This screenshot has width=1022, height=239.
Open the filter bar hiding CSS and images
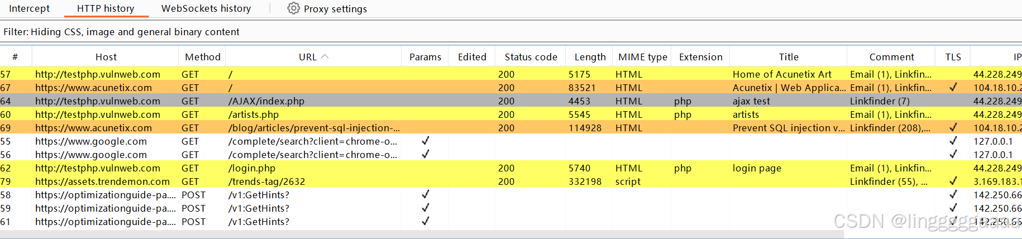[511, 32]
